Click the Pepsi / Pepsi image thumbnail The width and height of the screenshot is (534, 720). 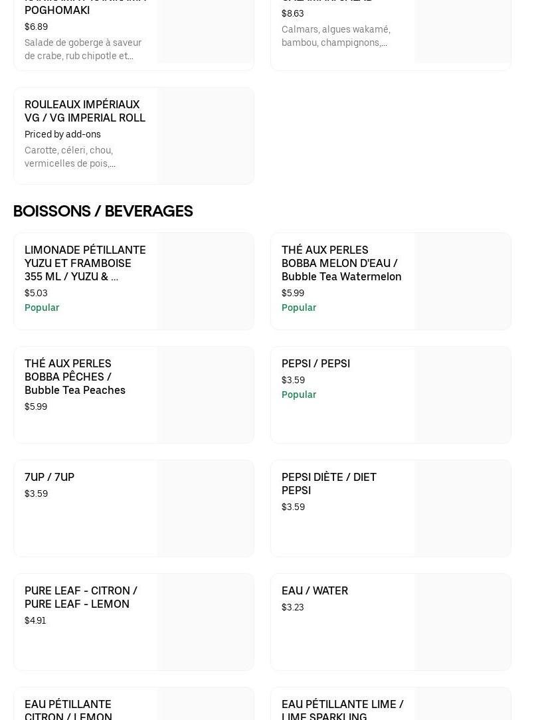[x=462, y=395]
